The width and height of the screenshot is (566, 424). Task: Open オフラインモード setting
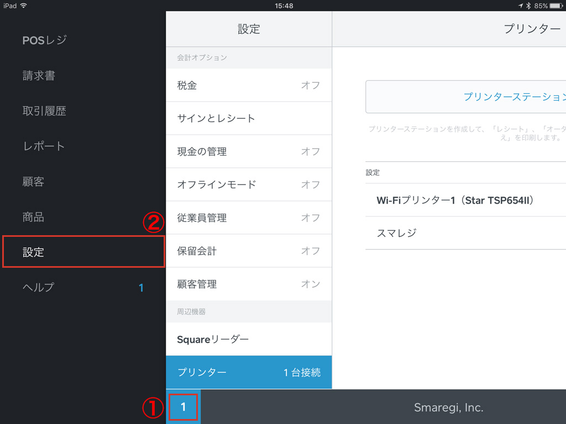coord(249,184)
